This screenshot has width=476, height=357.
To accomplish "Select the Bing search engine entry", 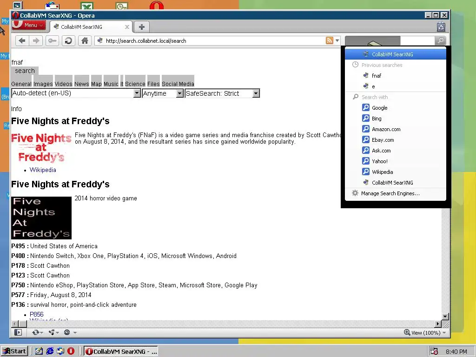I will click(x=395, y=119).
